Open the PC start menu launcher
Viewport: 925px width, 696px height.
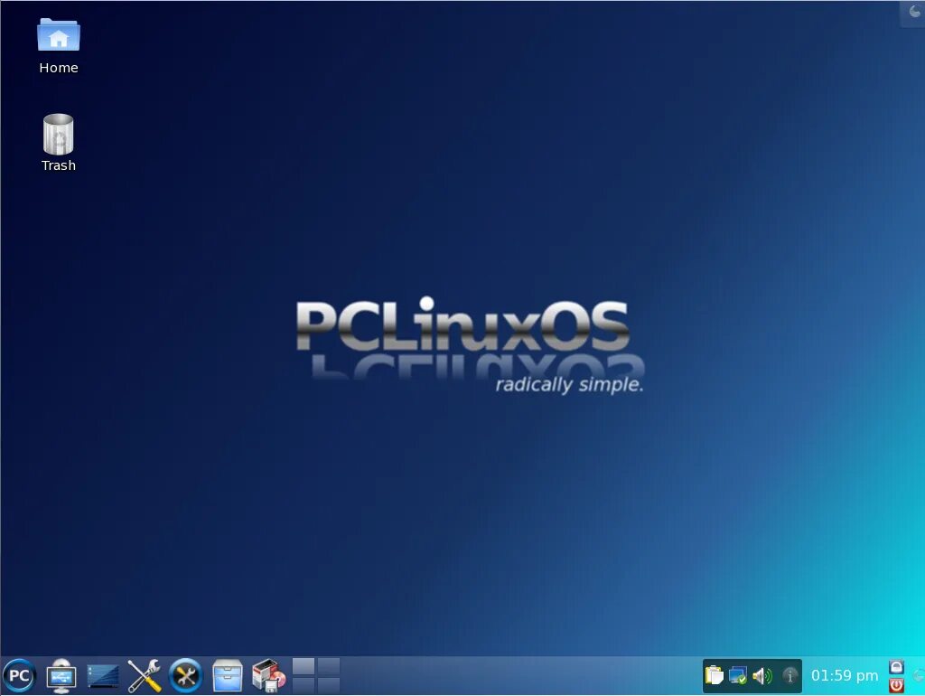point(20,675)
